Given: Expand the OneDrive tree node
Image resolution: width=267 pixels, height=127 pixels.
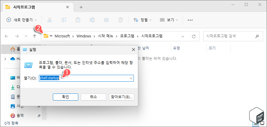Looking at the screenshot, I should [x=5, y=59].
